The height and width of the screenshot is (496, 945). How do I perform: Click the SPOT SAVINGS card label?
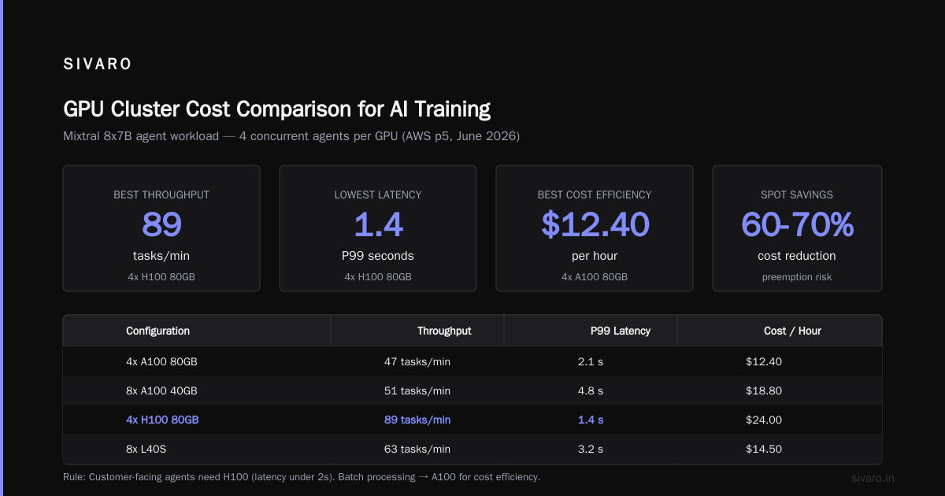pyautogui.click(x=797, y=194)
